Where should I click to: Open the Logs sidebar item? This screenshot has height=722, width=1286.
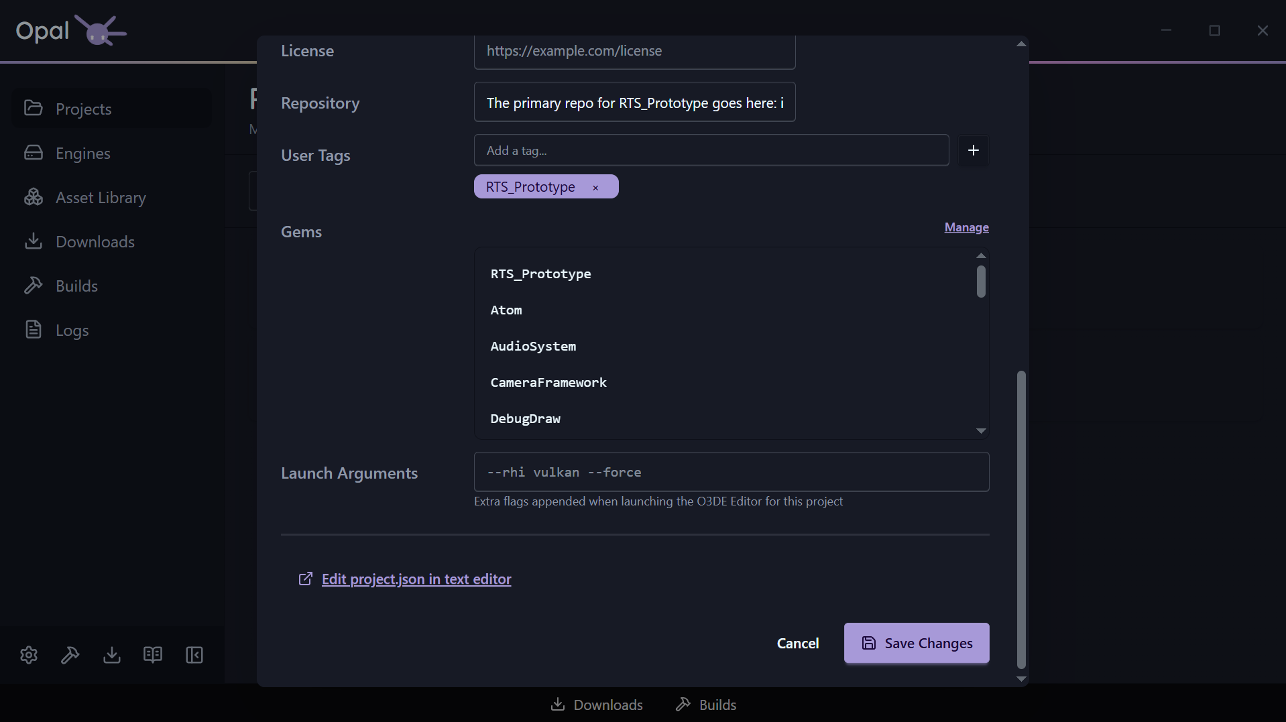point(112,330)
